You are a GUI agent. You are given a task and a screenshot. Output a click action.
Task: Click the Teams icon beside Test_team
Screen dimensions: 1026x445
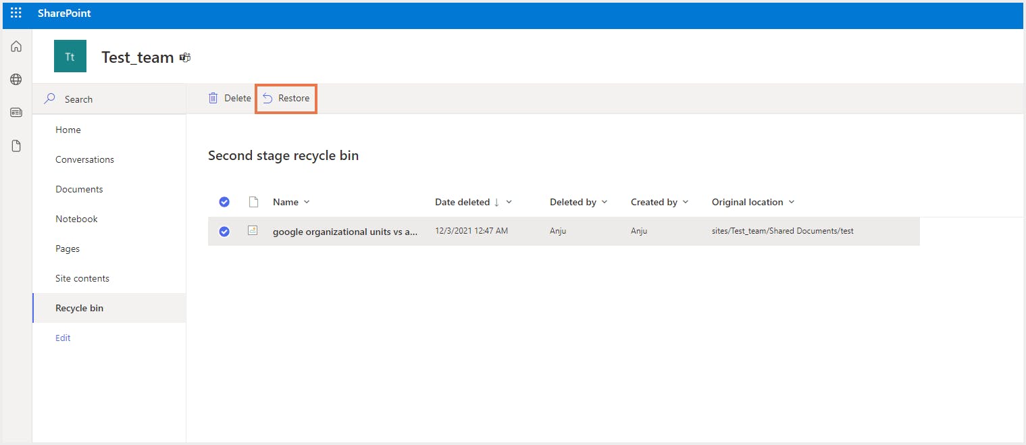point(185,58)
